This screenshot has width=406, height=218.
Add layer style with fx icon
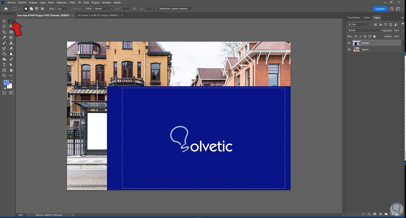click(x=369, y=214)
